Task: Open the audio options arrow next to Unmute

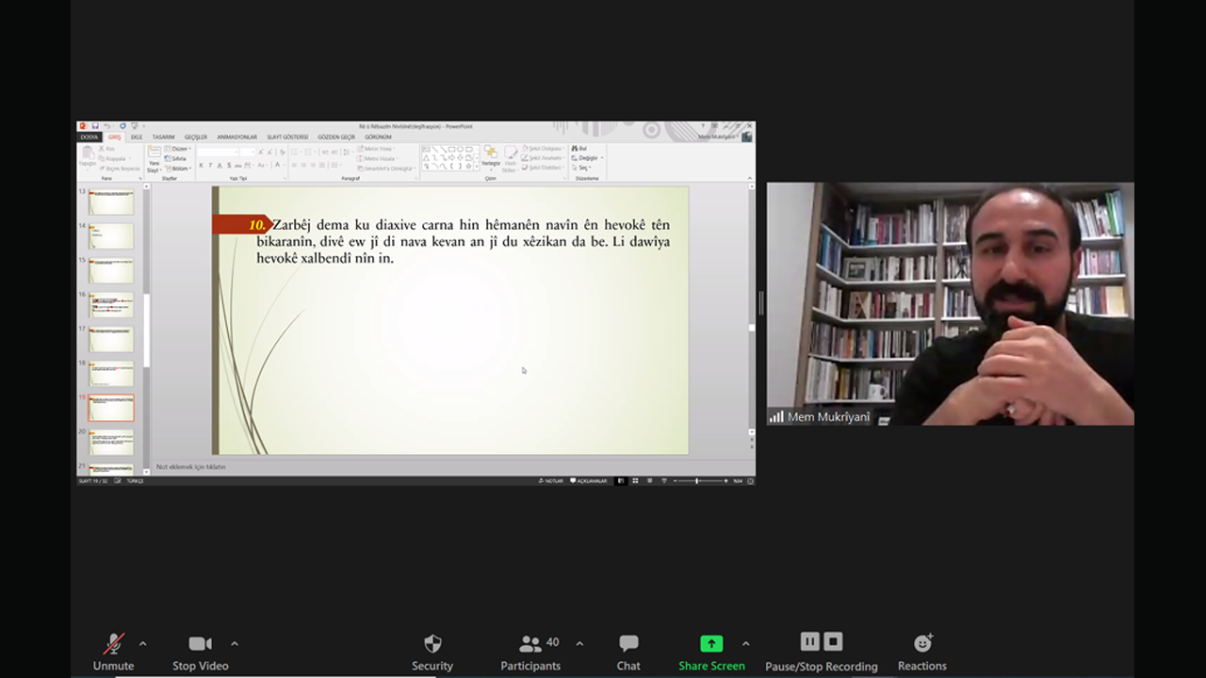Action: (142, 644)
